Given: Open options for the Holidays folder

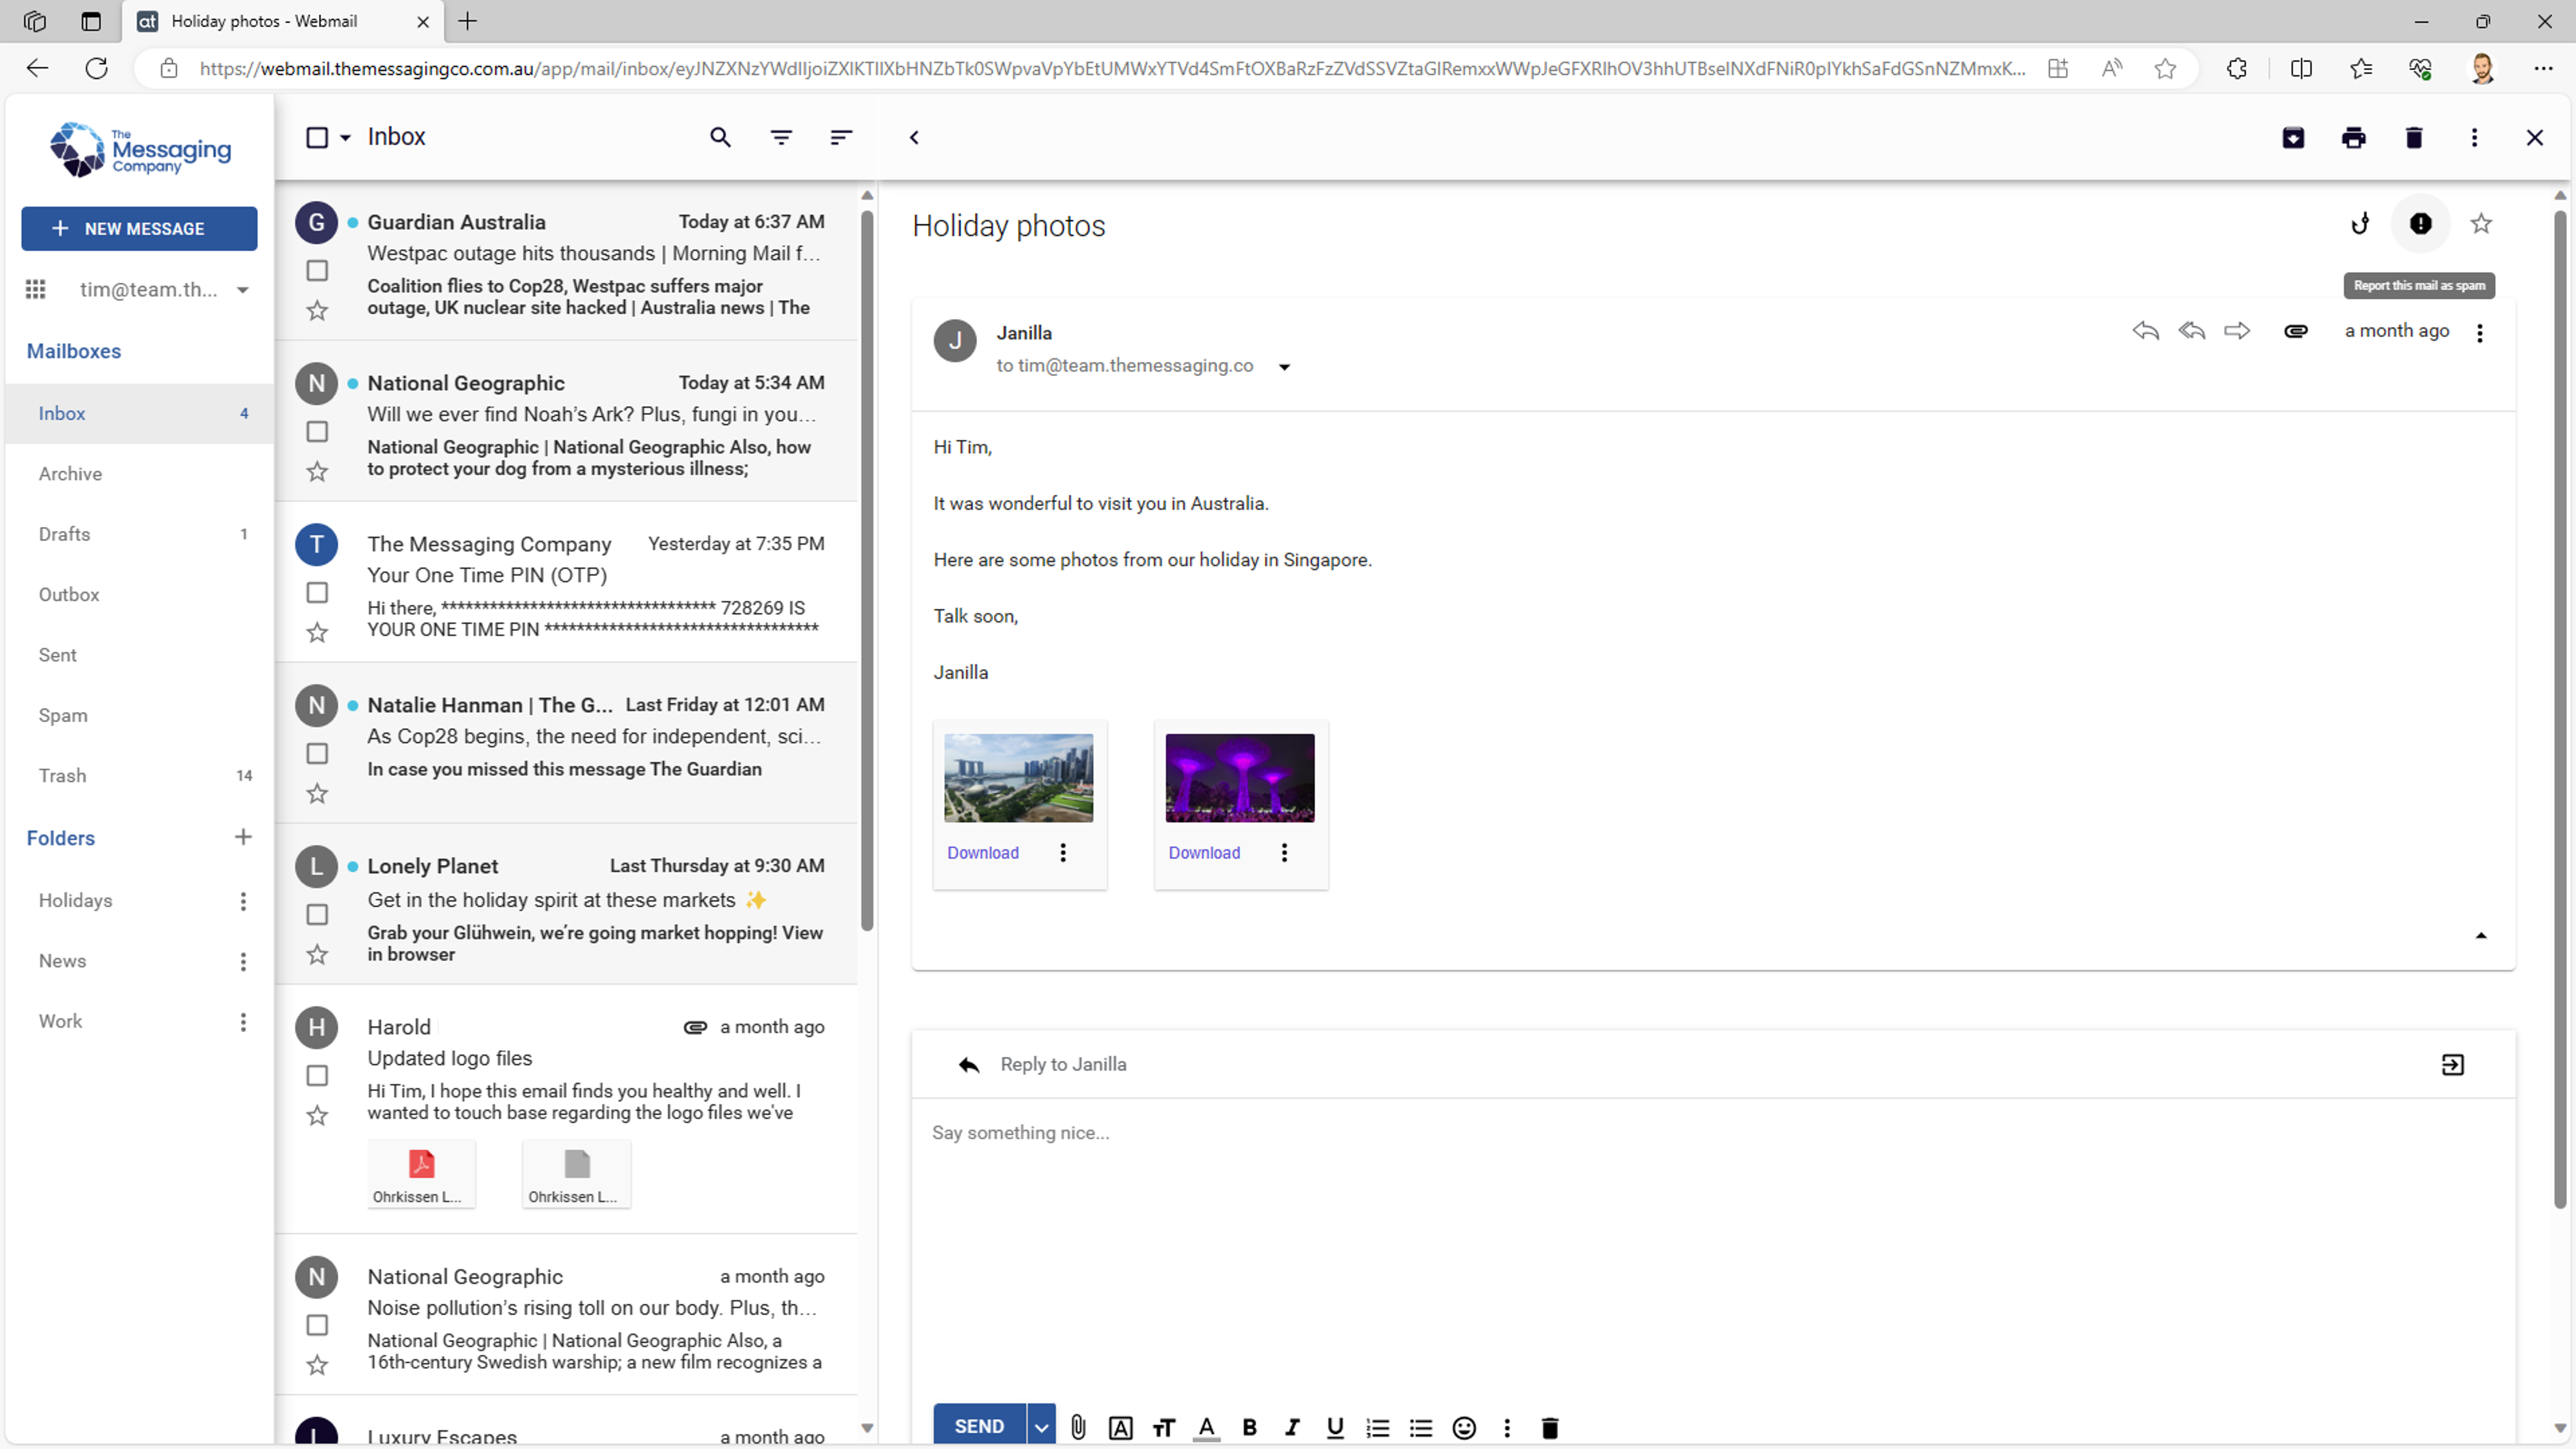Looking at the screenshot, I should 243,901.
